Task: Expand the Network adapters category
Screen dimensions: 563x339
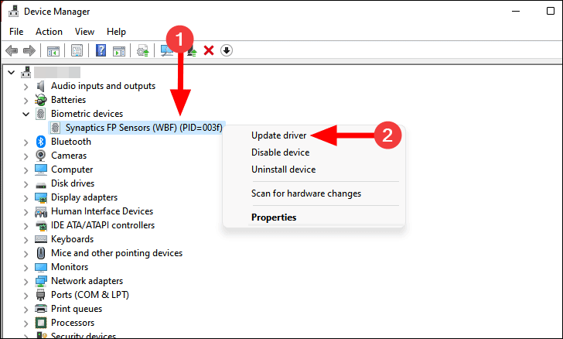Action: pyautogui.click(x=26, y=281)
